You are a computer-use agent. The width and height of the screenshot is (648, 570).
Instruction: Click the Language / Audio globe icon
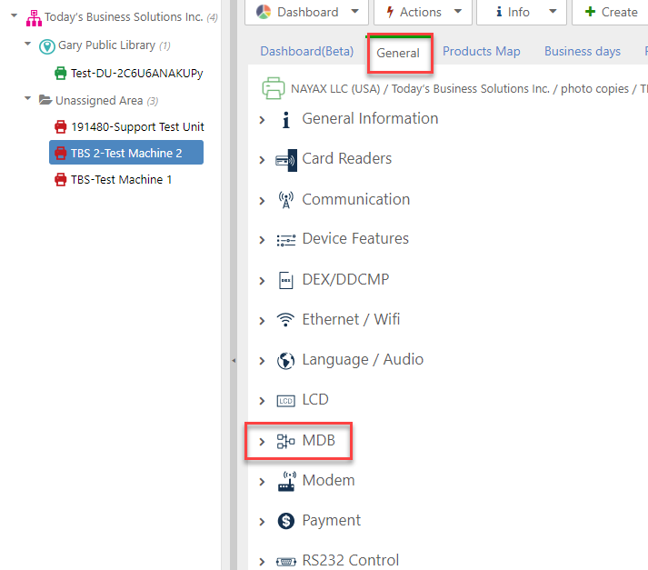pos(286,360)
